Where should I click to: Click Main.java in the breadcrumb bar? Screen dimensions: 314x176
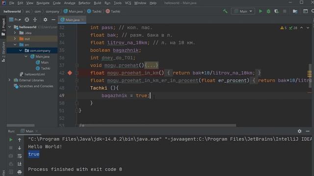[73, 11]
